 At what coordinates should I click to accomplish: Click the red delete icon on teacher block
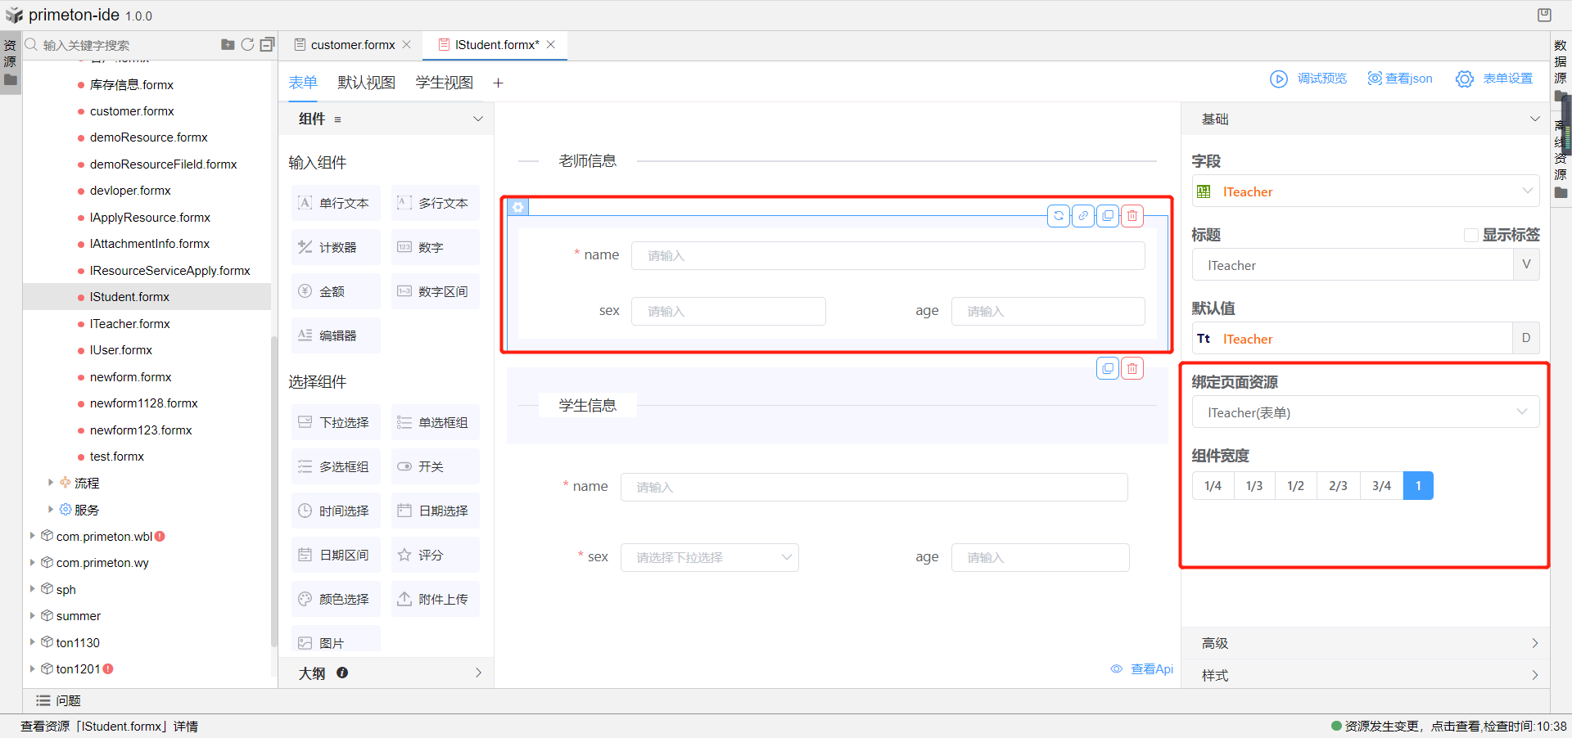(x=1132, y=216)
